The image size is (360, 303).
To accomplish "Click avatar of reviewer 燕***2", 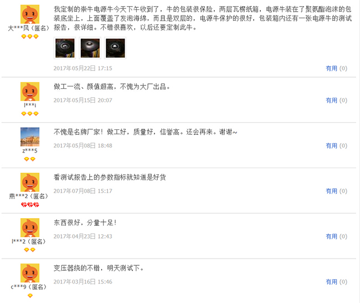I will pyautogui.click(x=30, y=182).
